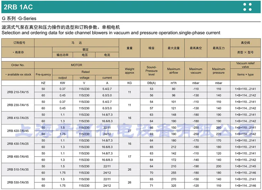
Task: Click the 马达 Chinese header
Action: click(x=77, y=43)
